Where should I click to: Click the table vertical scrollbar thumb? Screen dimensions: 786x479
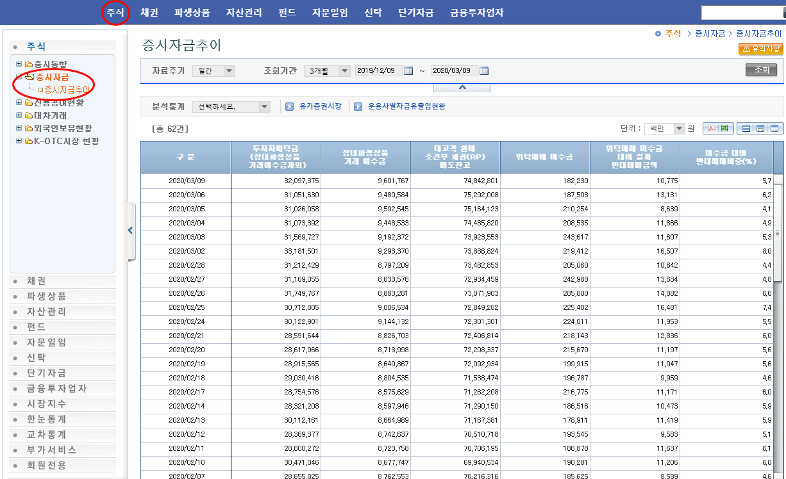pyautogui.click(x=778, y=234)
